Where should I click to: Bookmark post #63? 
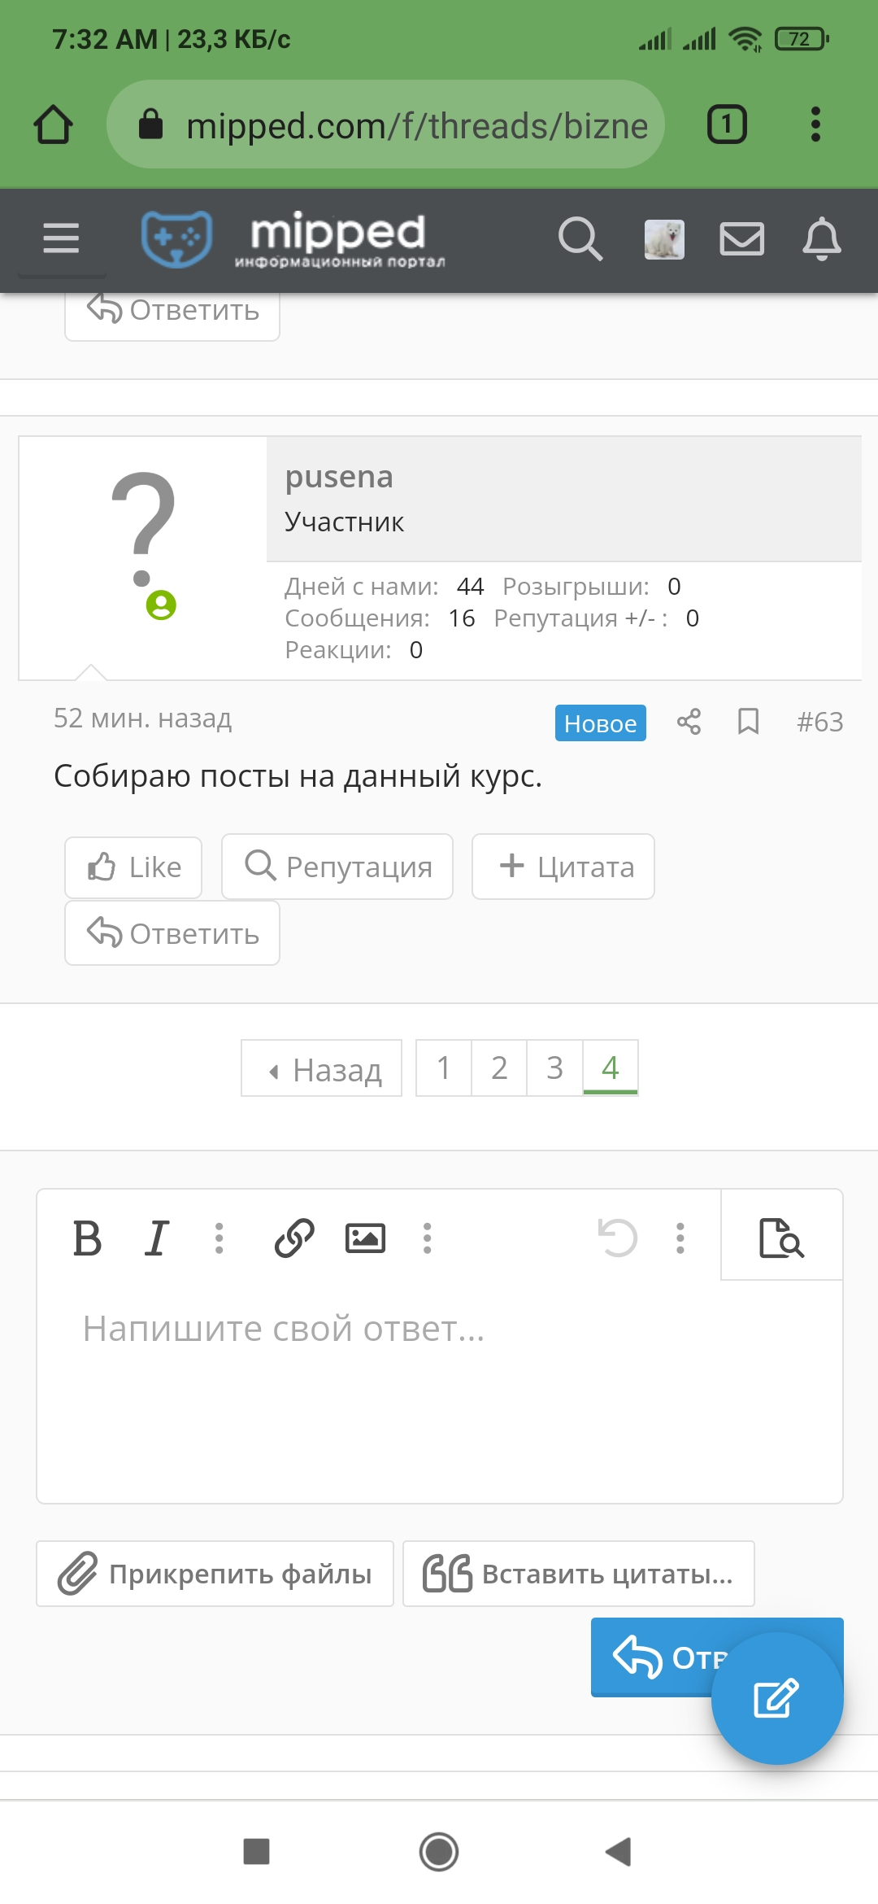pos(748,722)
